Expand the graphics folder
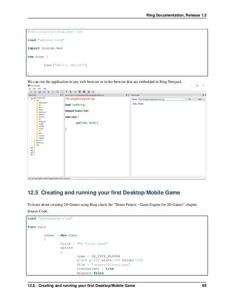Viewport: 234px width, 303px height. tap(34, 114)
